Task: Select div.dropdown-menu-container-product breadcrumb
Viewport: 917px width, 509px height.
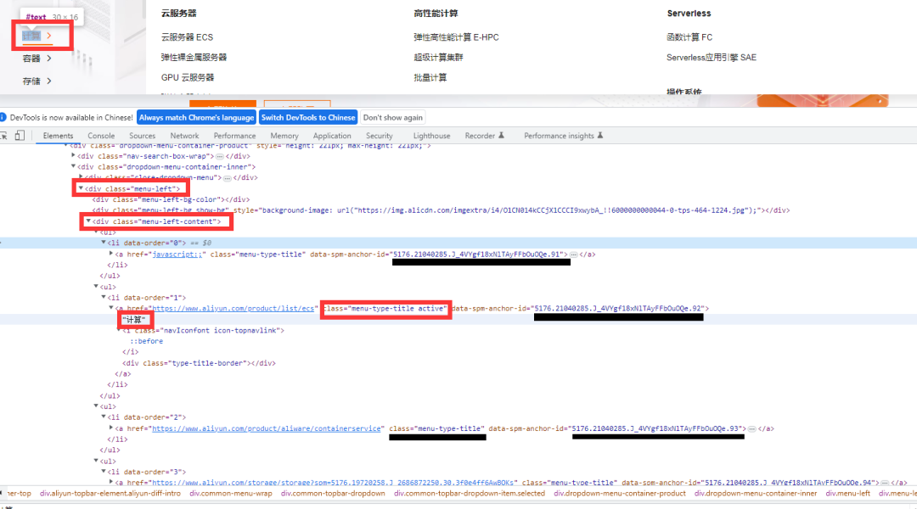Action: tap(619, 494)
